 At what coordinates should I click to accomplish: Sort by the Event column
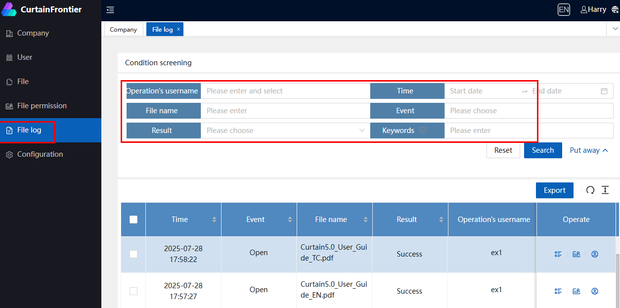coord(290,220)
